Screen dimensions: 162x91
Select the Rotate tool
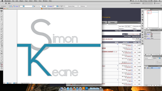[2, 33]
